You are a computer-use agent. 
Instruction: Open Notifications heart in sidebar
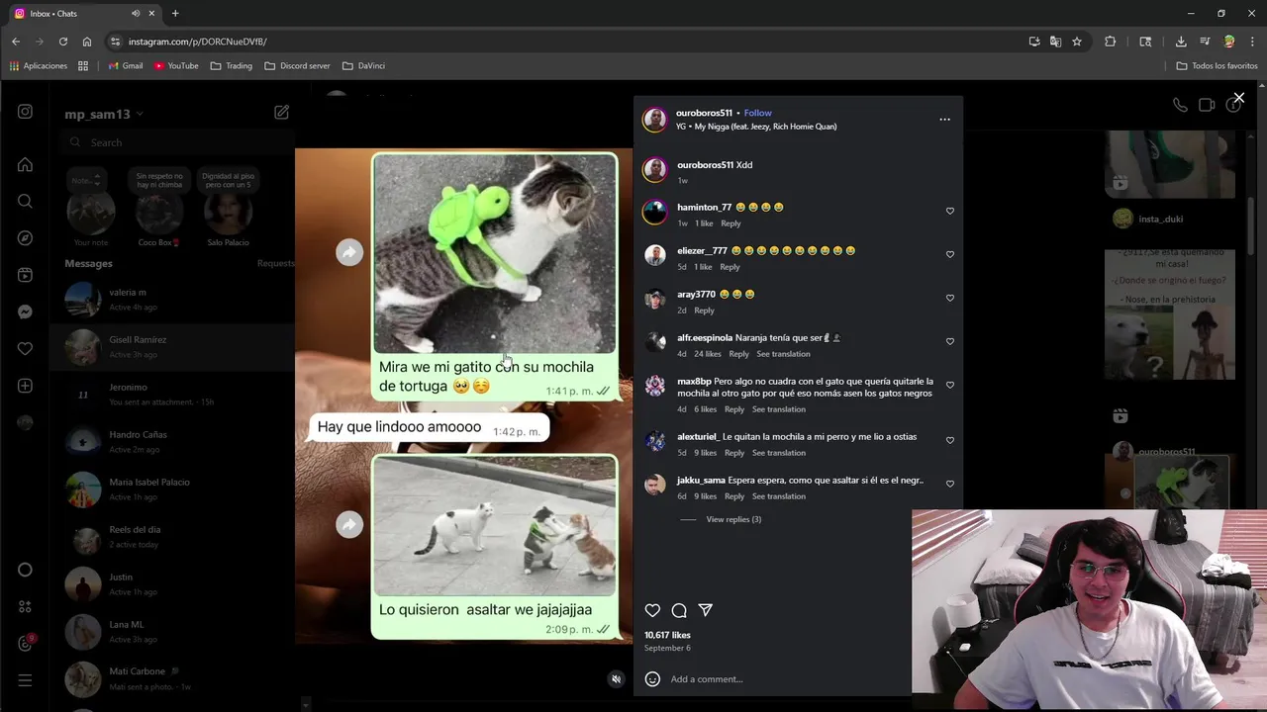25,348
